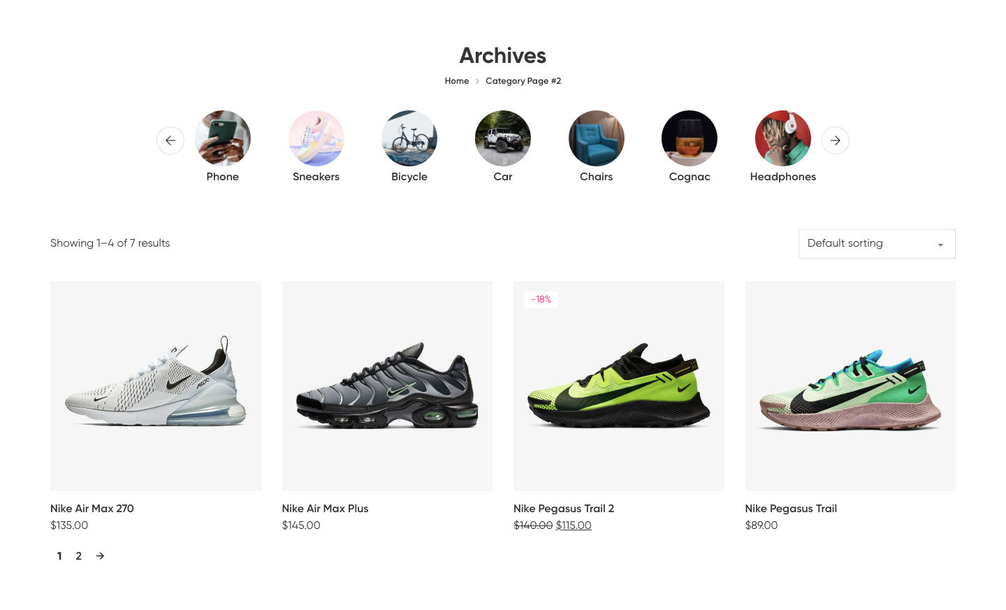The width and height of the screenshot is (1006, 610).
Task: Click the previous categories arrow button
Action: coord(170,140)
